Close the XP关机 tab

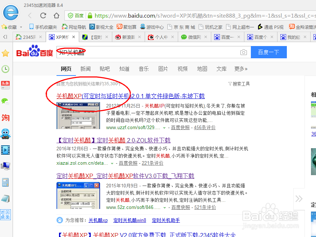(x=74, y=37)
